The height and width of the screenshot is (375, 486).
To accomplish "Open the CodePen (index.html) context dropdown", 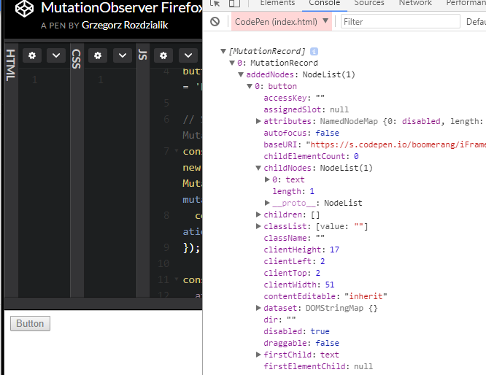I will coord(282,21).
